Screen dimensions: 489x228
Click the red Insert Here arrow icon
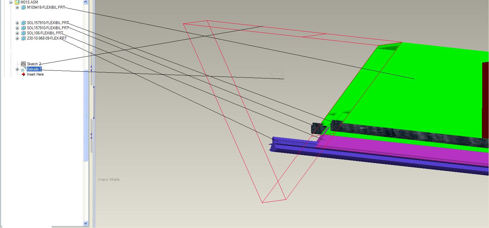click(23, 74)
